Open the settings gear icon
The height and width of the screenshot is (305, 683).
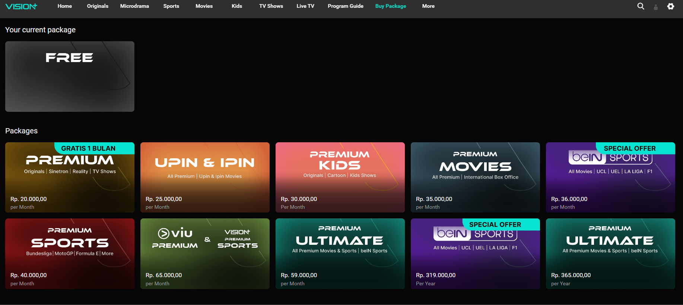pyautogui.click(x=671, y=6)
